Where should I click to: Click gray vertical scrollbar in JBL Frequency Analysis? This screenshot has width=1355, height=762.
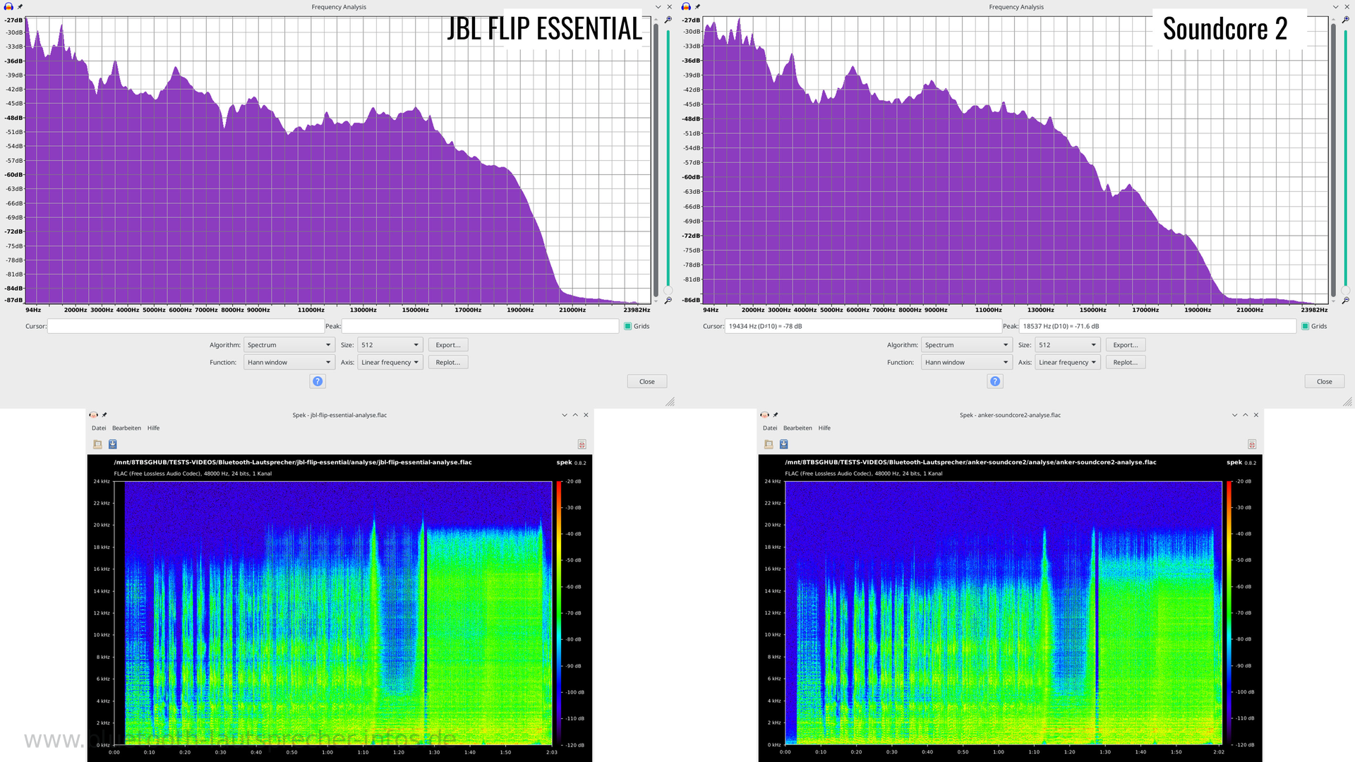coord(656,159)
